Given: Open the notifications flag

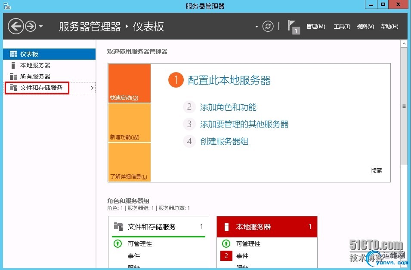Looking at the screenshot, I should coord(294,27).
